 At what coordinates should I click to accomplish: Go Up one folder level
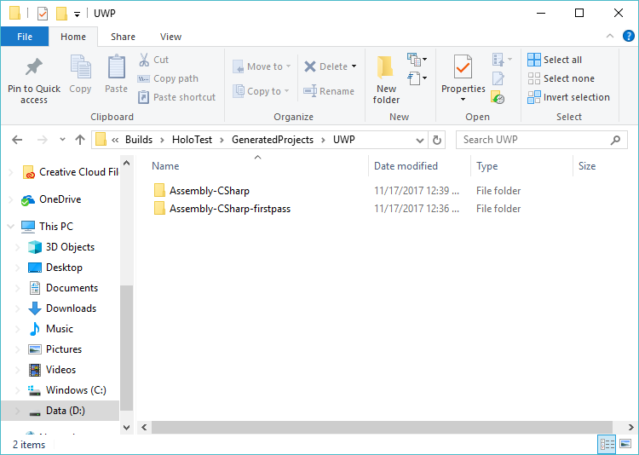pos(80,140)
